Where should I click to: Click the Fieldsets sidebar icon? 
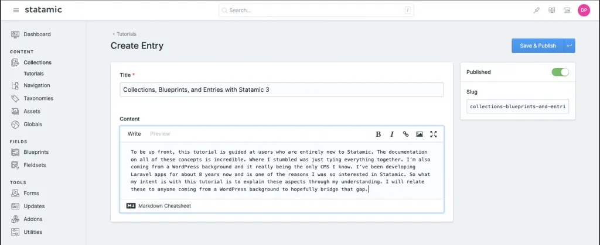tap(15, 165)
